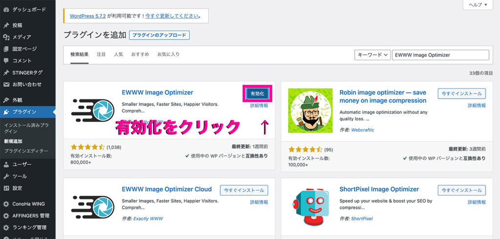
Task: Click the Dashboard palette icon in sidebar
Action: pyautogui.click(x=6, y=10)
